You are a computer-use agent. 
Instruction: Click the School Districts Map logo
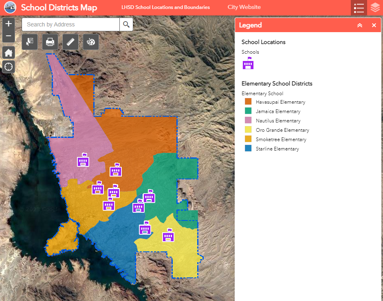[10, 7]
